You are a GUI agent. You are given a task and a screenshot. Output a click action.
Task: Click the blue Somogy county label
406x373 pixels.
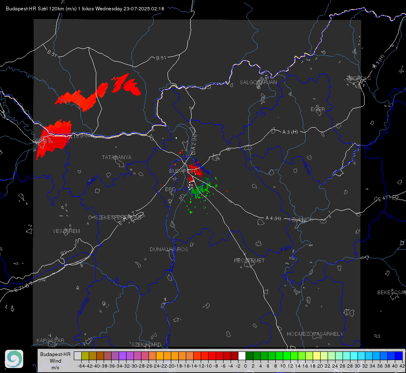tap(83, 306)
